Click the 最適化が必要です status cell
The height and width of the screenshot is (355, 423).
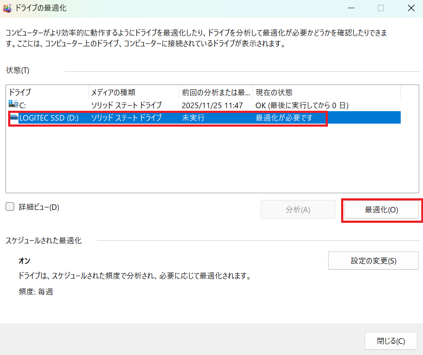tap(284, 118)
